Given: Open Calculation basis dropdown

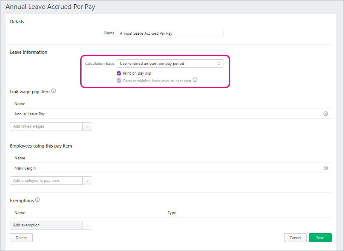Looking at the screenshot, I should (x=170, y=64).
